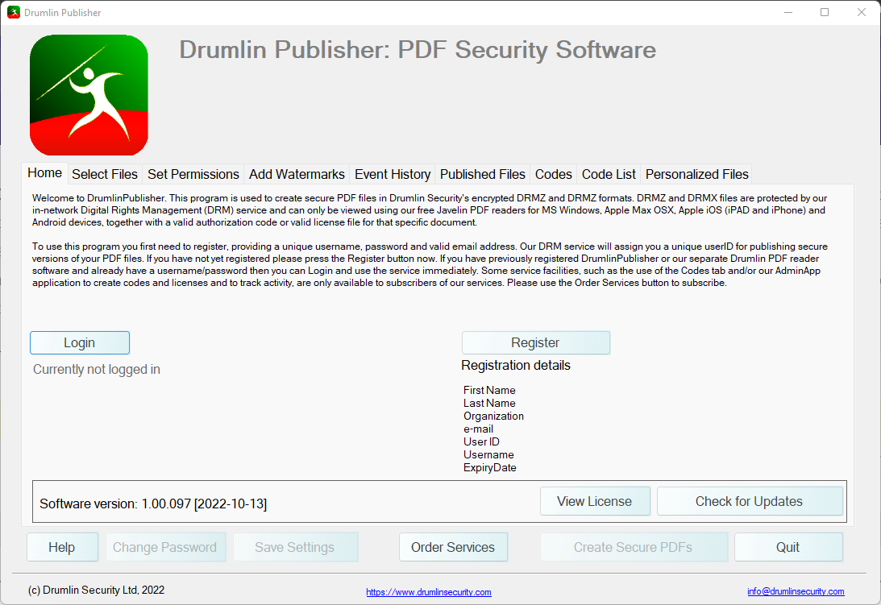This screenshot has height=605, width=881.
Task: Check for software updates
Action: tap(750, 501)
